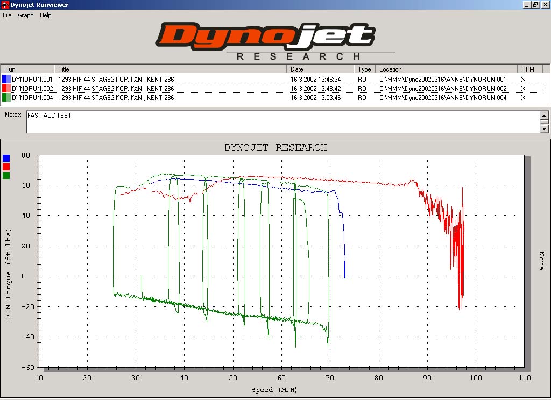
Task: Click the Run column header
Action: (28, 69)
